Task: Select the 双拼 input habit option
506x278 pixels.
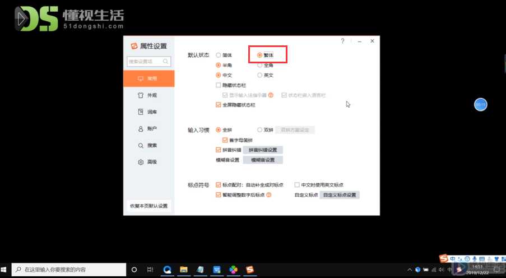Action: [259, 130]
